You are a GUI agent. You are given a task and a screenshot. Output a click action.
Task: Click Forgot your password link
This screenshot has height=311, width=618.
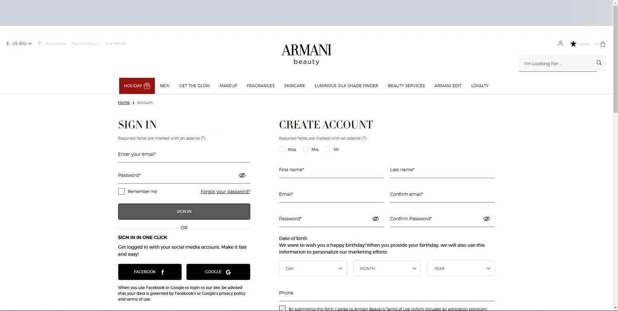[225, 192]
